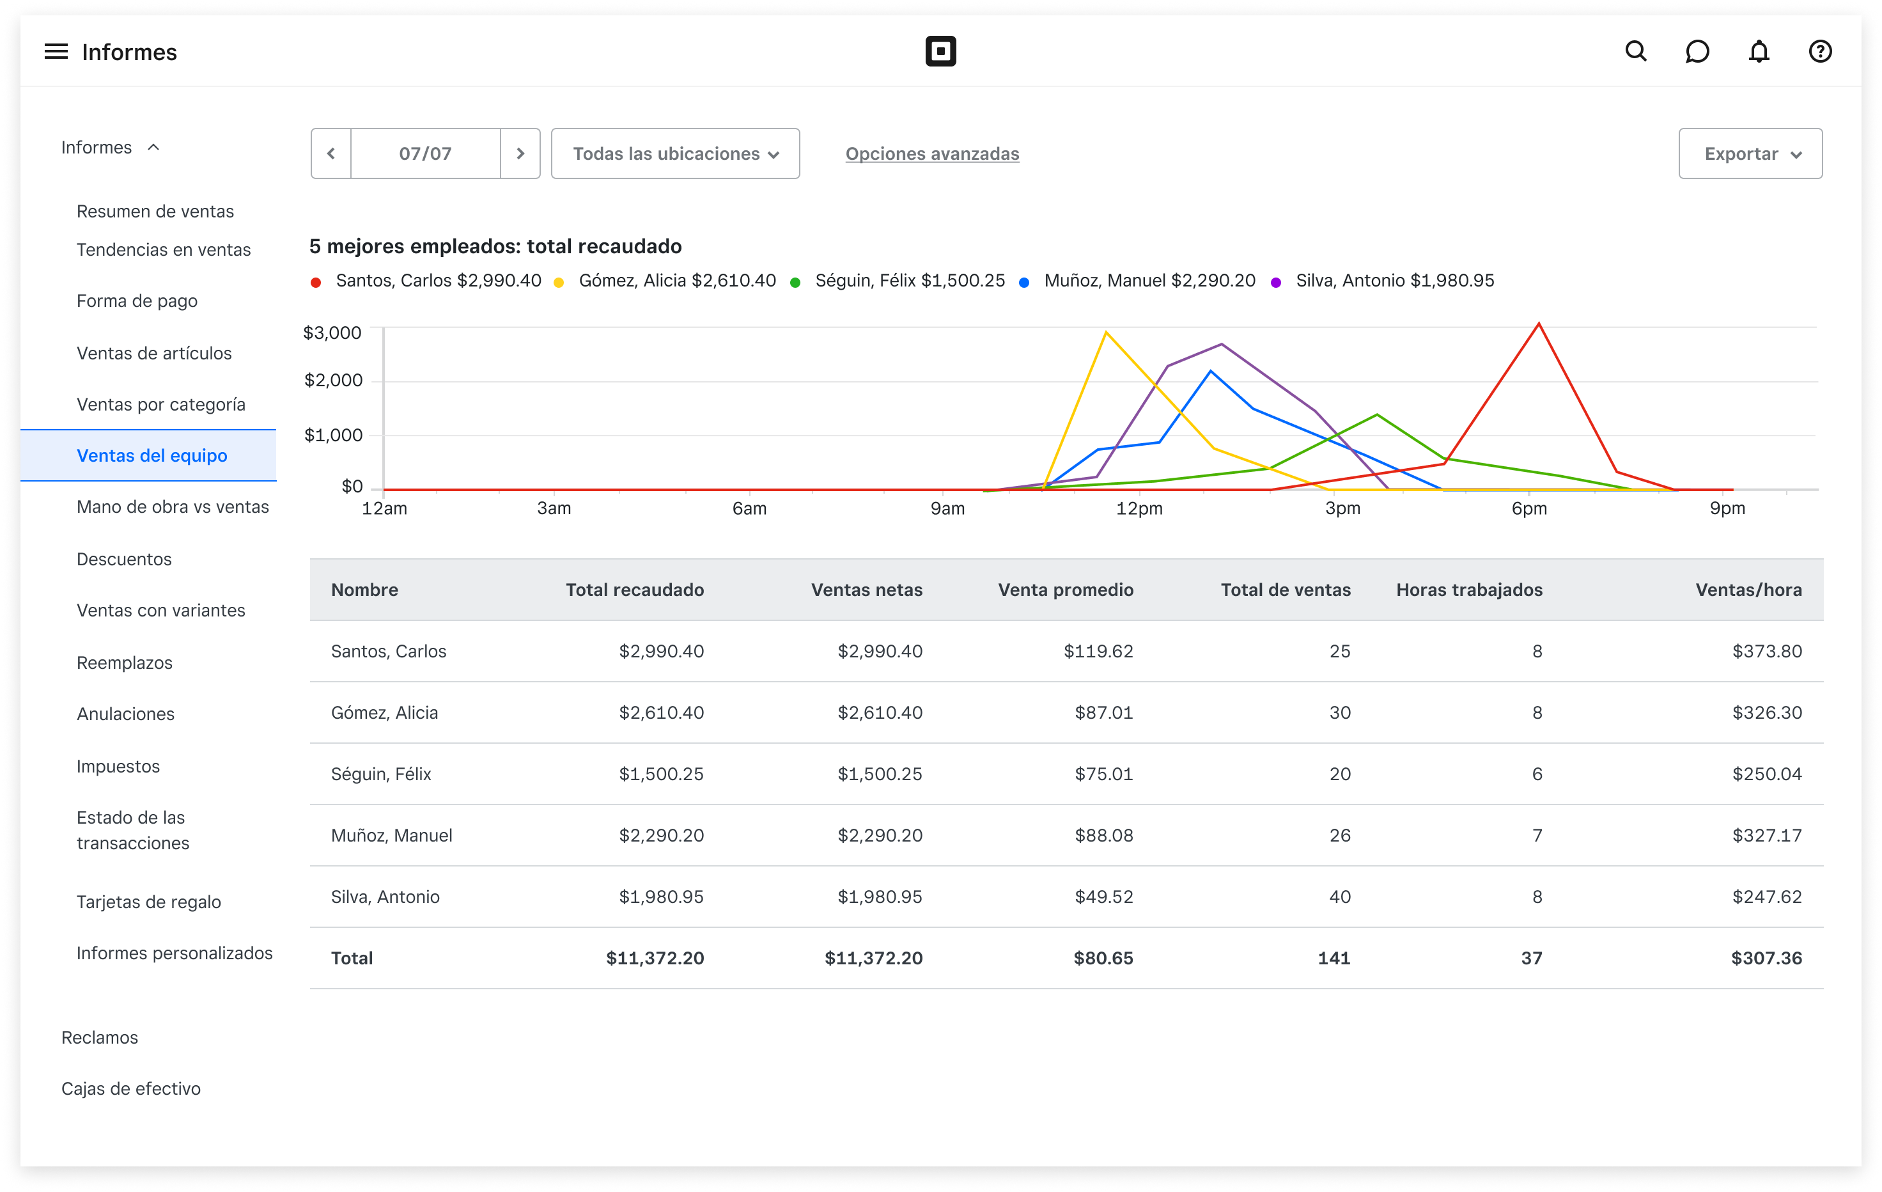
Task: Select Resumen de ventas in sidebar
Action: pyautogui.click(x=155, y=211)
